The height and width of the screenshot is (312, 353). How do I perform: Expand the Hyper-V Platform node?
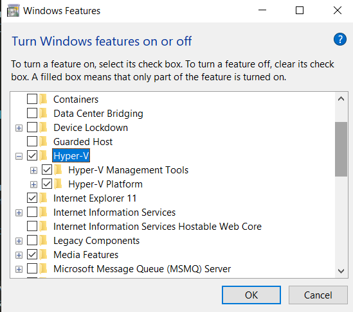point(34,184)
